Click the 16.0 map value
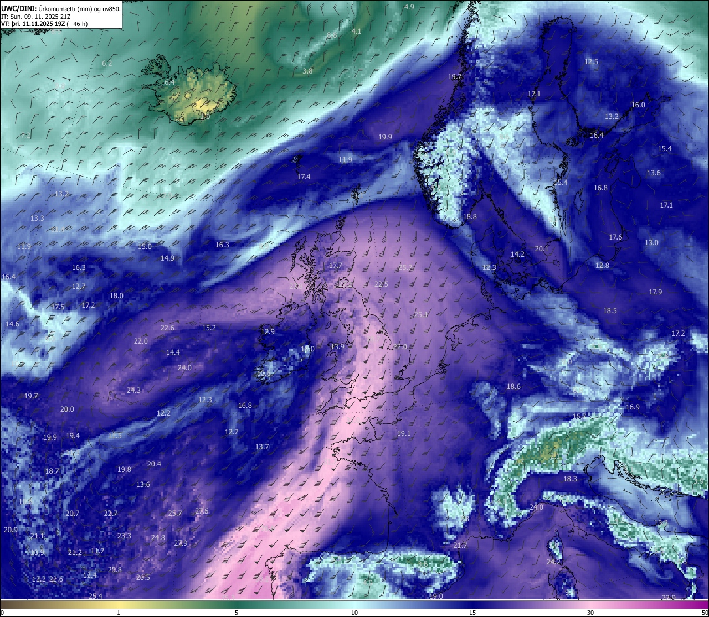709x617 pixels. click(x=638, y=105)
